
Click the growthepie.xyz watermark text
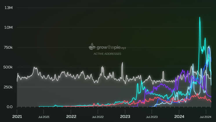coord(112,47)
